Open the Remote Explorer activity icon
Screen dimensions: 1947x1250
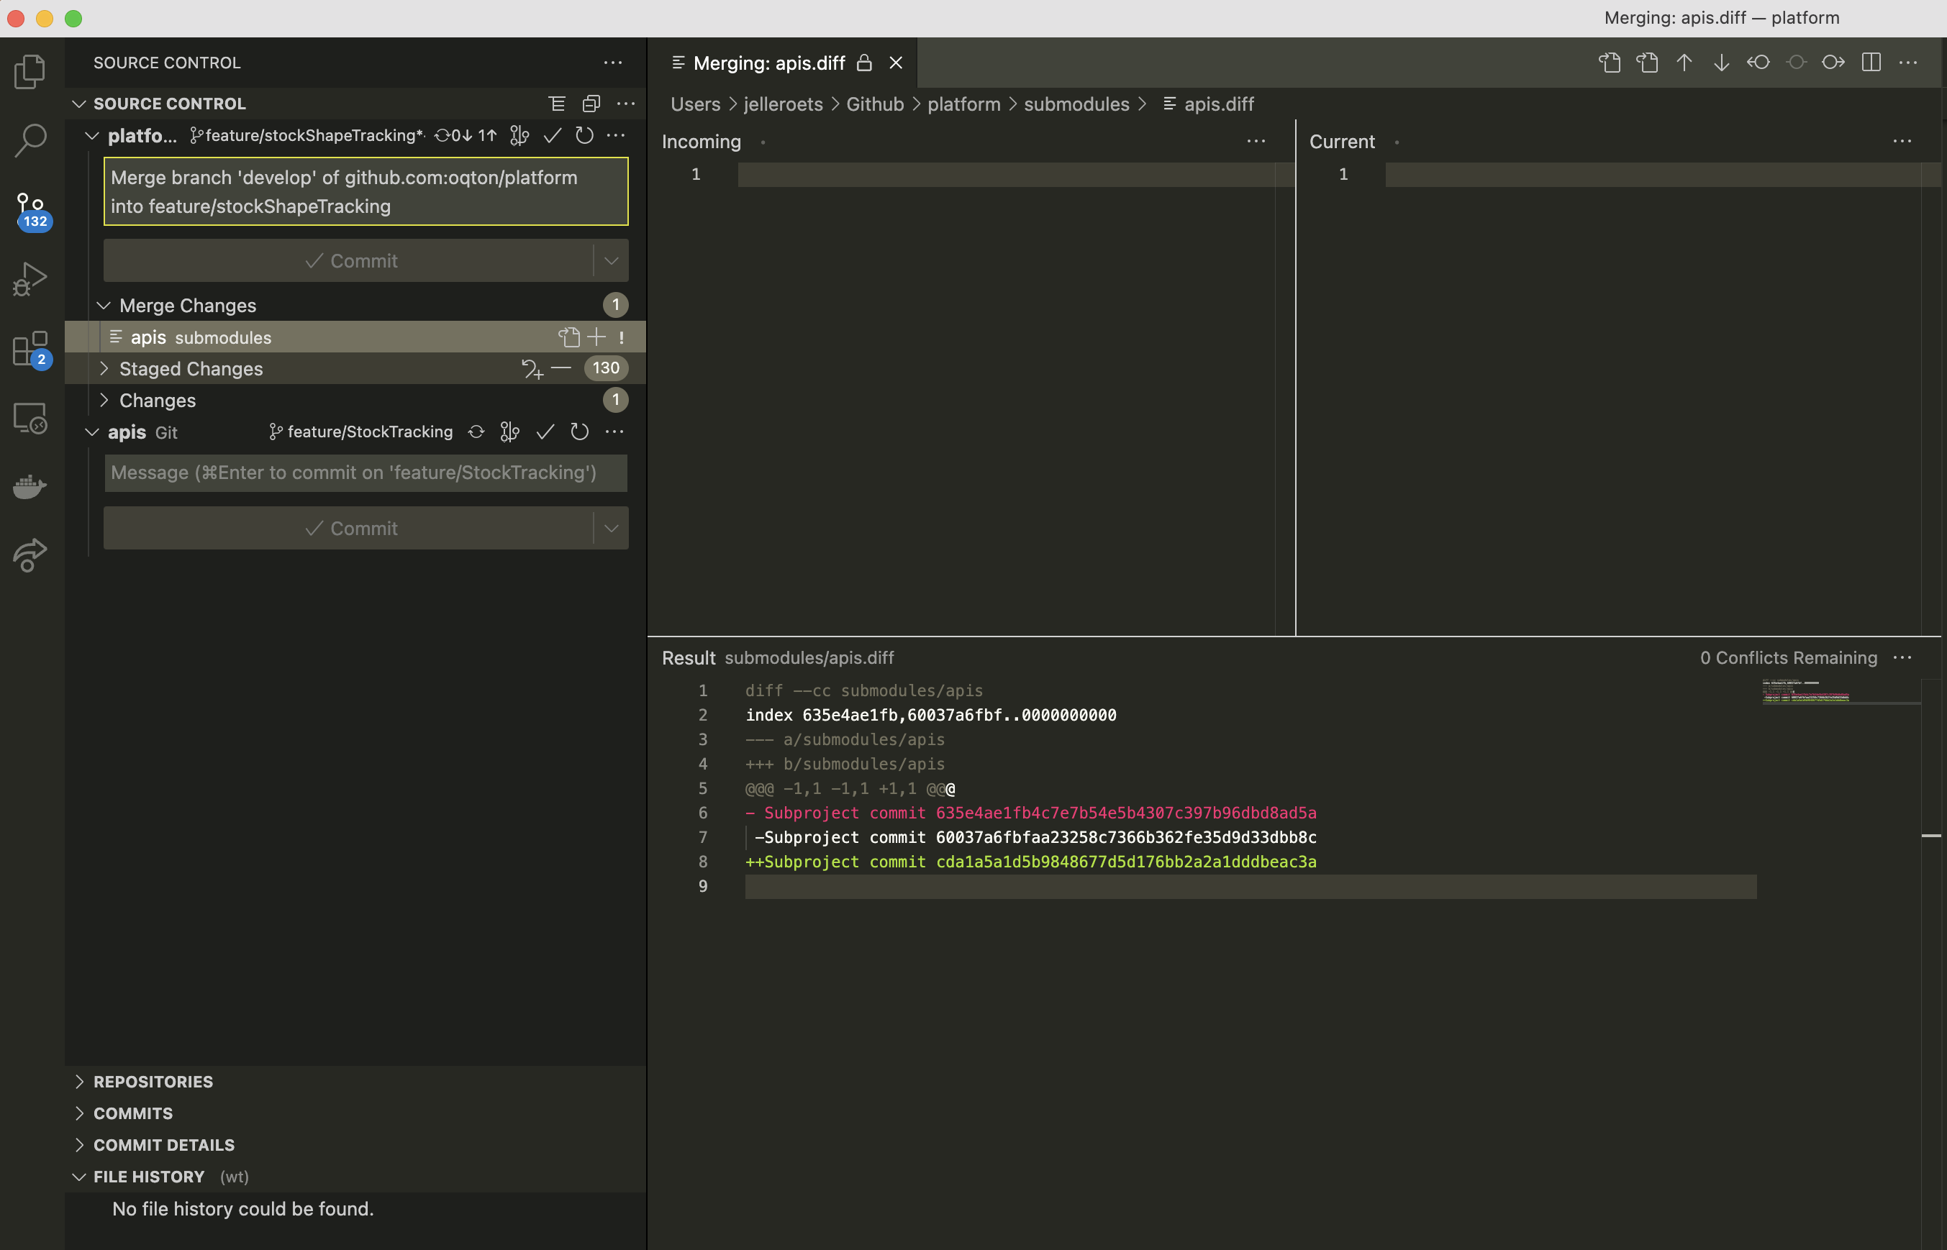30,417
